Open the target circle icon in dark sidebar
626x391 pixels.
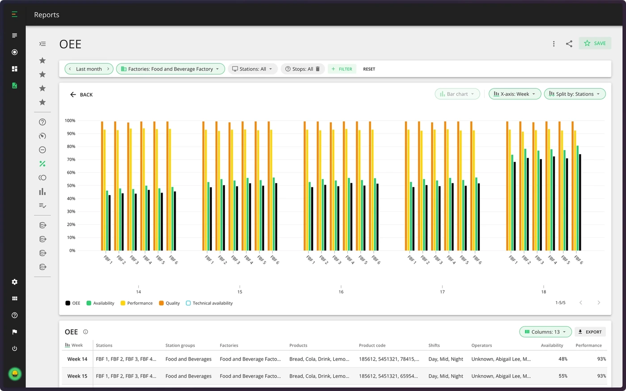coord(14,52)
